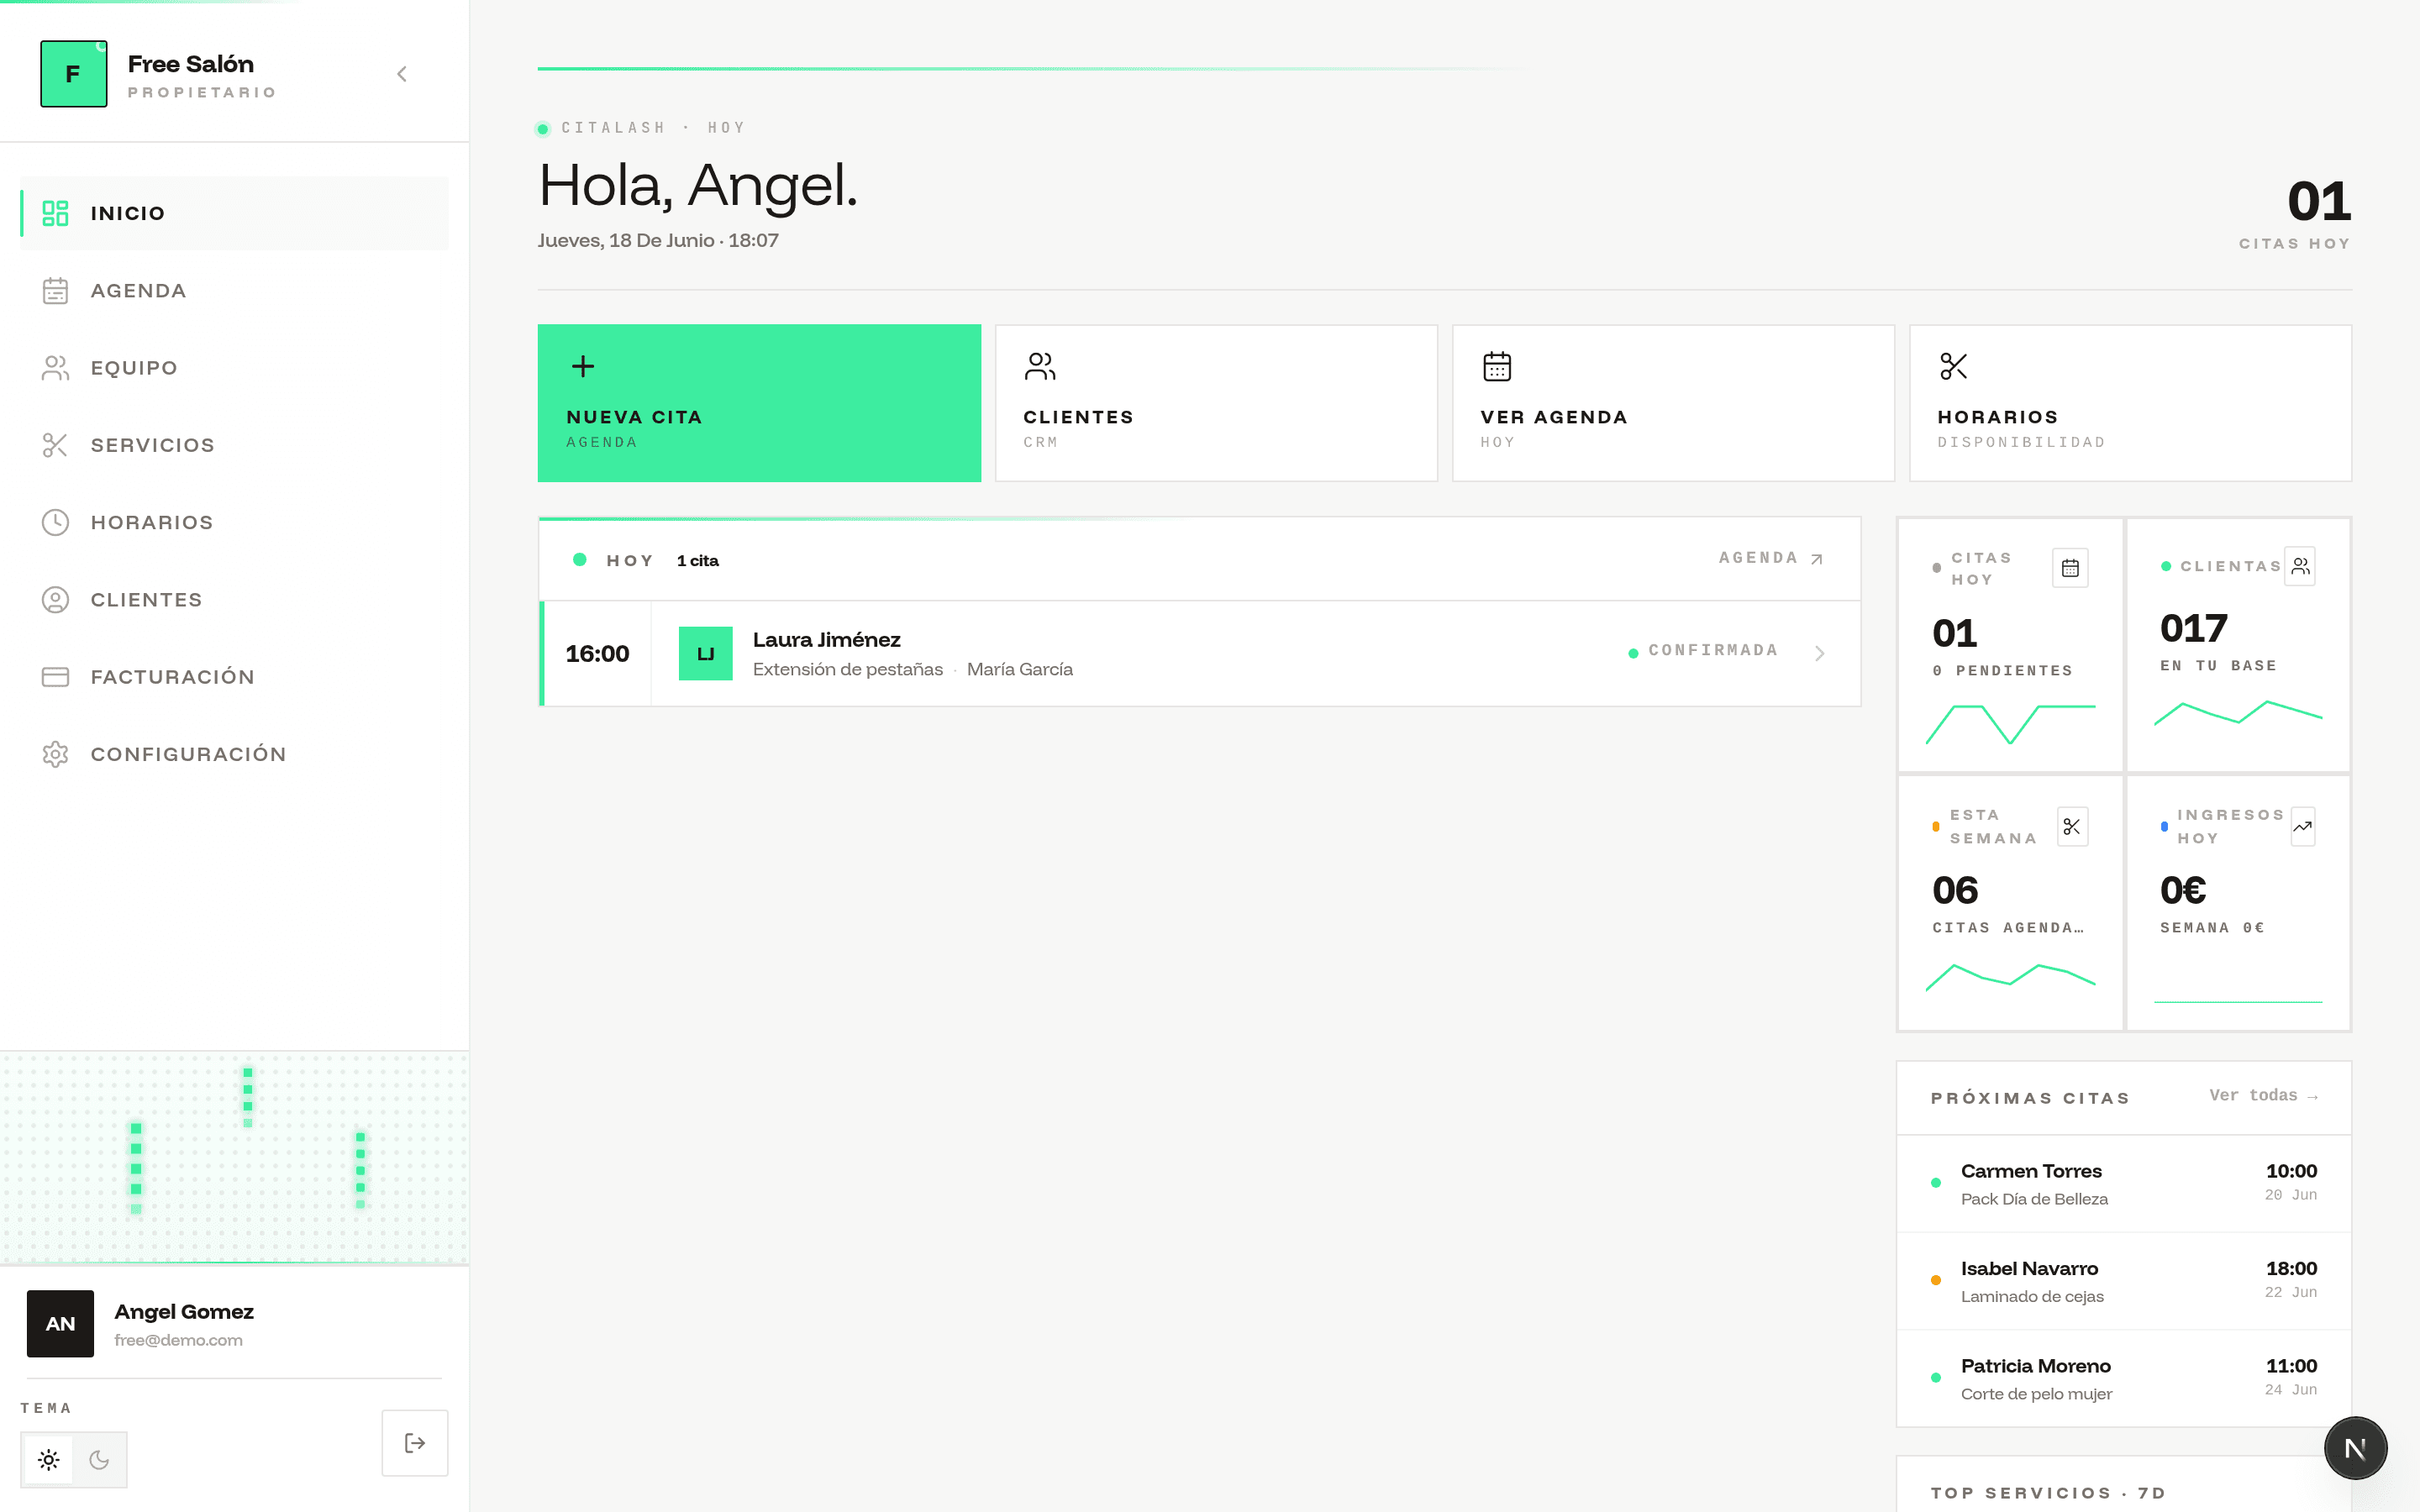Open the Horarios Disponibilidad quick card
Image resolution: width=2420 pixels, height=1512 pixels.
coord(2130,403)
